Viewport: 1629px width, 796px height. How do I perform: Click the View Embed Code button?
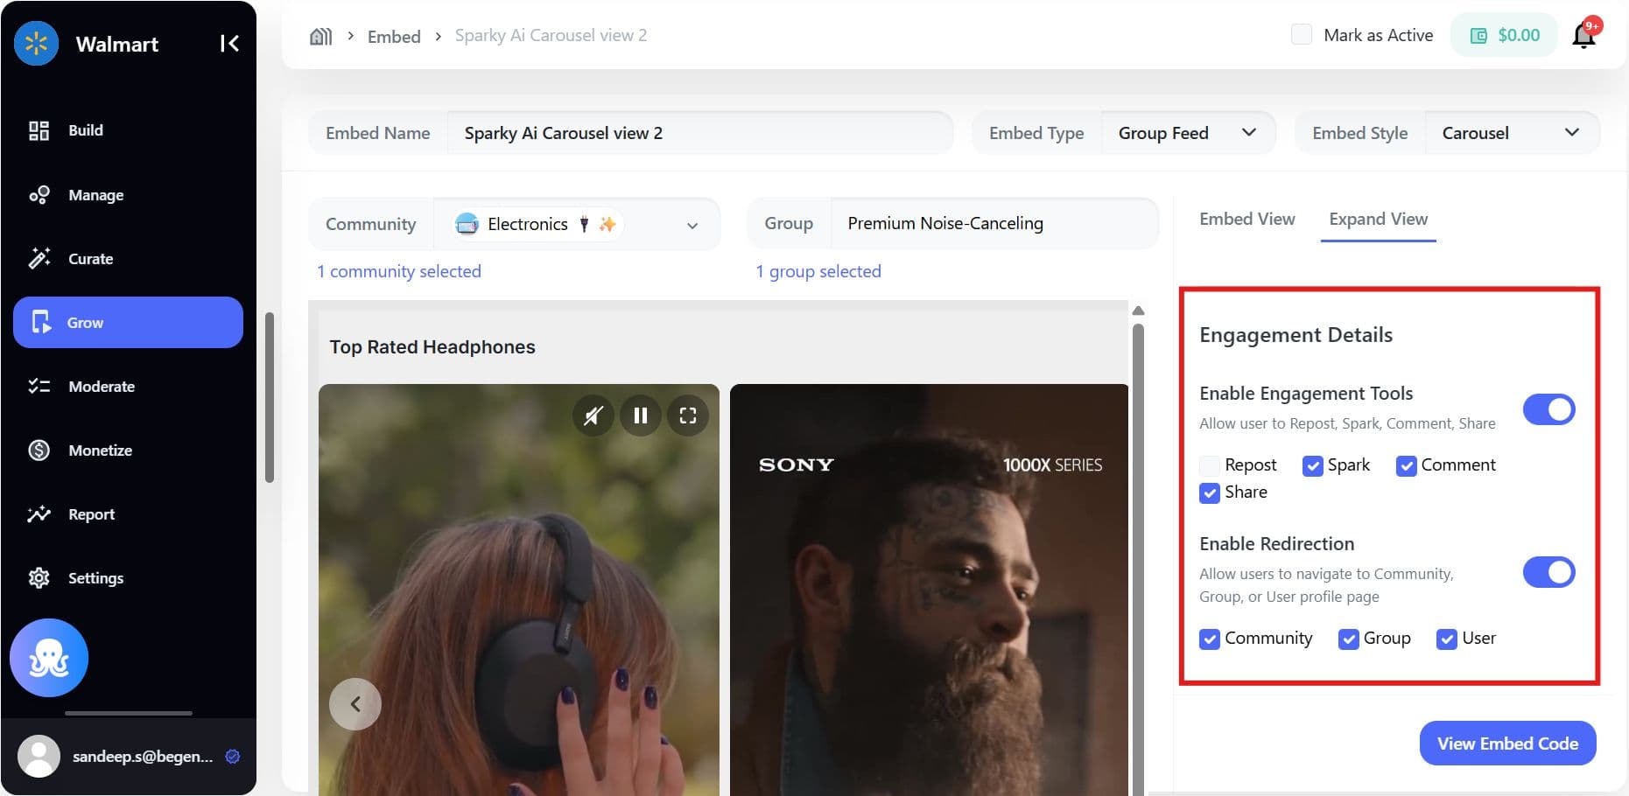pos(1507,743)
